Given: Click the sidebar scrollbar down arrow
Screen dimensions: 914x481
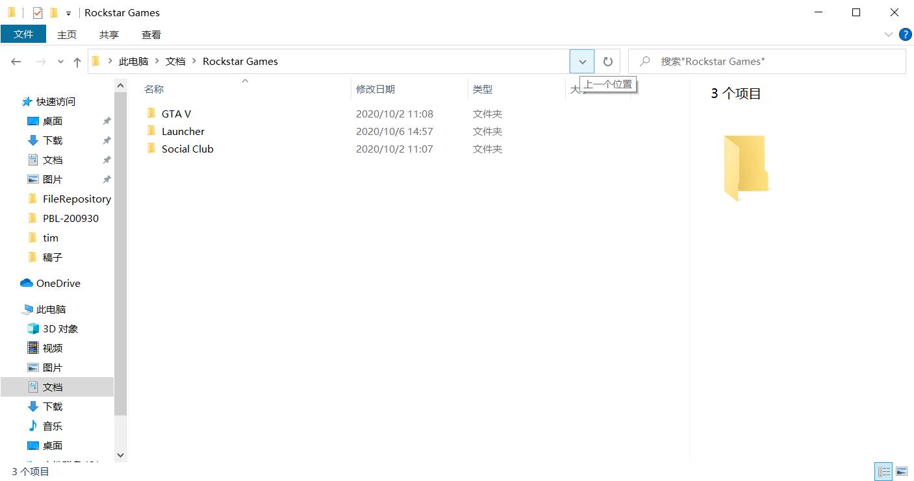Looking at the screenshot, I should (x=120, y=456).
